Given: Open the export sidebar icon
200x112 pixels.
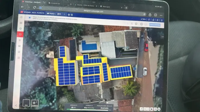Looking at the screenshot, I should (19, 58).
